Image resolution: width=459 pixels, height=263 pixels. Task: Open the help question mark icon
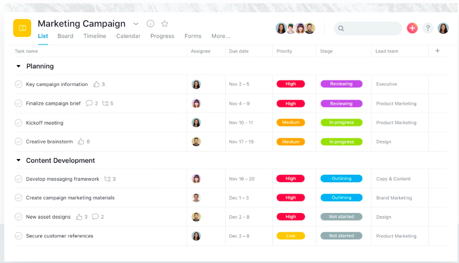coord(428,28)
